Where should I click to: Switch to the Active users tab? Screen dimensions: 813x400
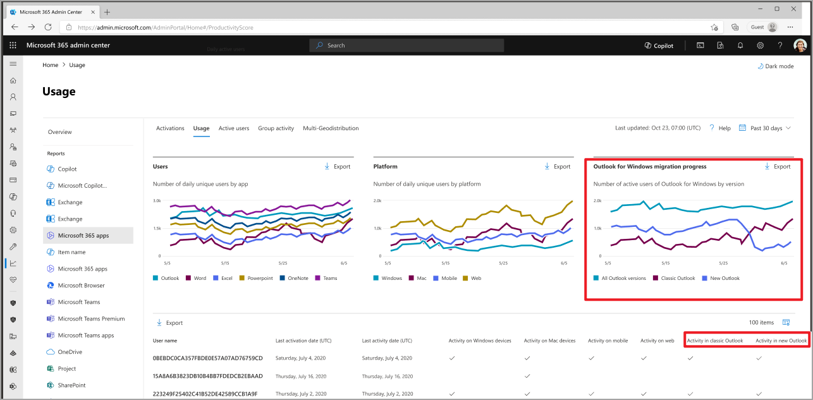coord(234,128)
